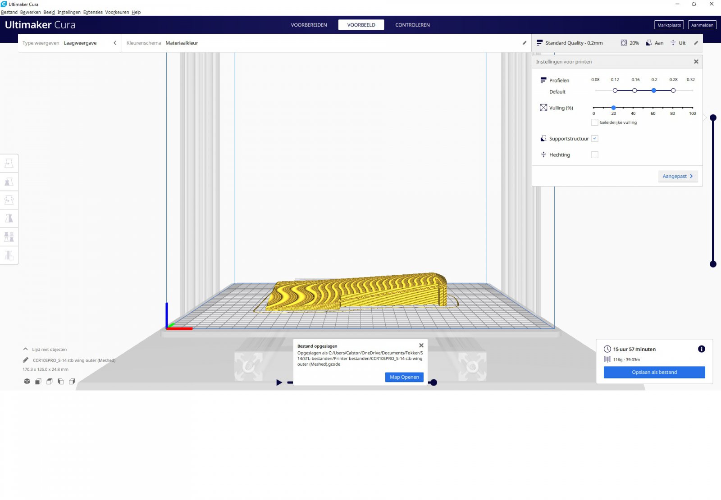Open the 'Materiaalkleur' color scheme dropdown

(x=182, y=43)
